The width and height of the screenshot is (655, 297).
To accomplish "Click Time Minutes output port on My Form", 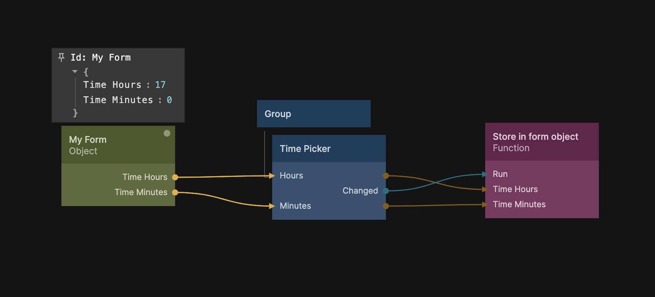I will [x=175, y=192].
